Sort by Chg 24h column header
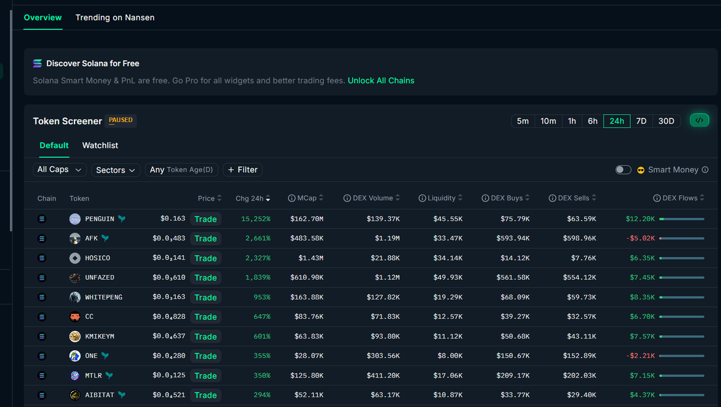Screen dimensions: 721x407 pyautogui.click(x=252, y=198)
